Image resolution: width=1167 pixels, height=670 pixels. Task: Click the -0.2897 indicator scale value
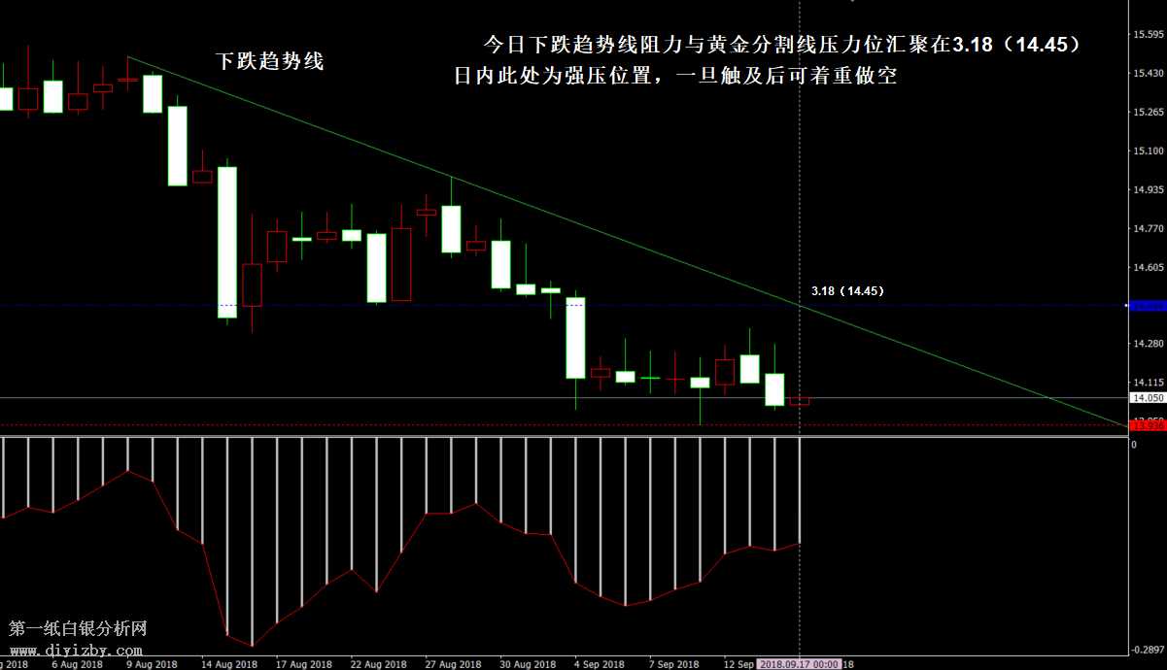[x=1147, y=649]
